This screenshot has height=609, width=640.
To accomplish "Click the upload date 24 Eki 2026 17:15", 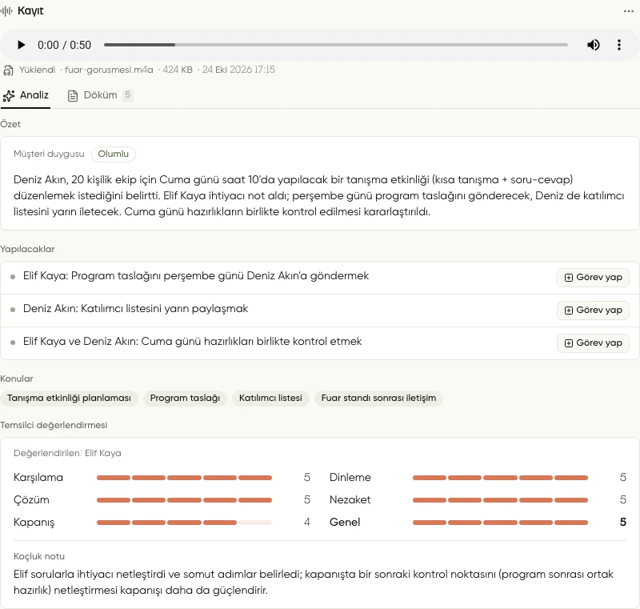I will pos(238,70).
